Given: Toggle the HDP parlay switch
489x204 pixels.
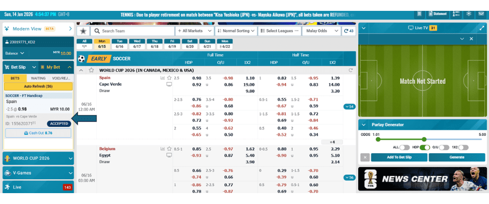Looking at the screenshot, I should 425,148.
